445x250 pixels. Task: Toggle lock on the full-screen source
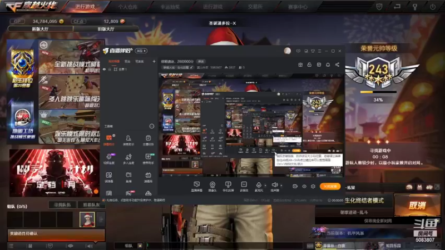110,69
